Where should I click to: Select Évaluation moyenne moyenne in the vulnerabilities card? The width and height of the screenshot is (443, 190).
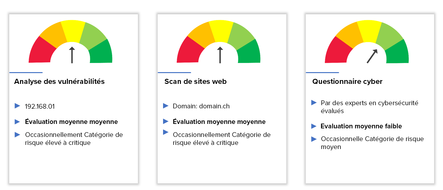tap(71, 122)
